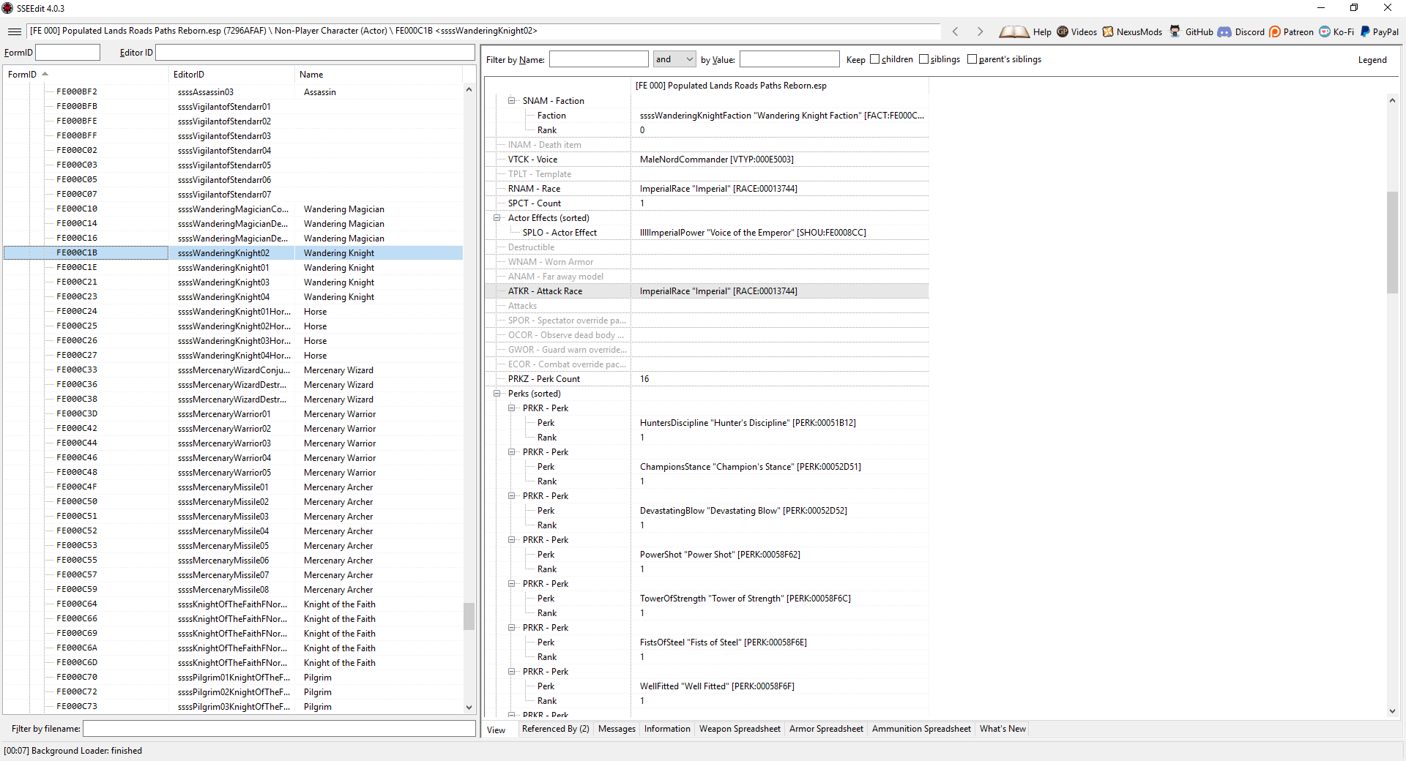
Task: Enable the siblings checkbox
Action: [x=923, y=59]
